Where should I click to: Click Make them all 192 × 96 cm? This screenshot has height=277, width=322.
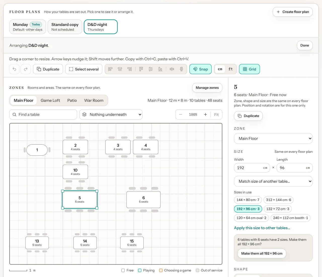tap(262, 253)
